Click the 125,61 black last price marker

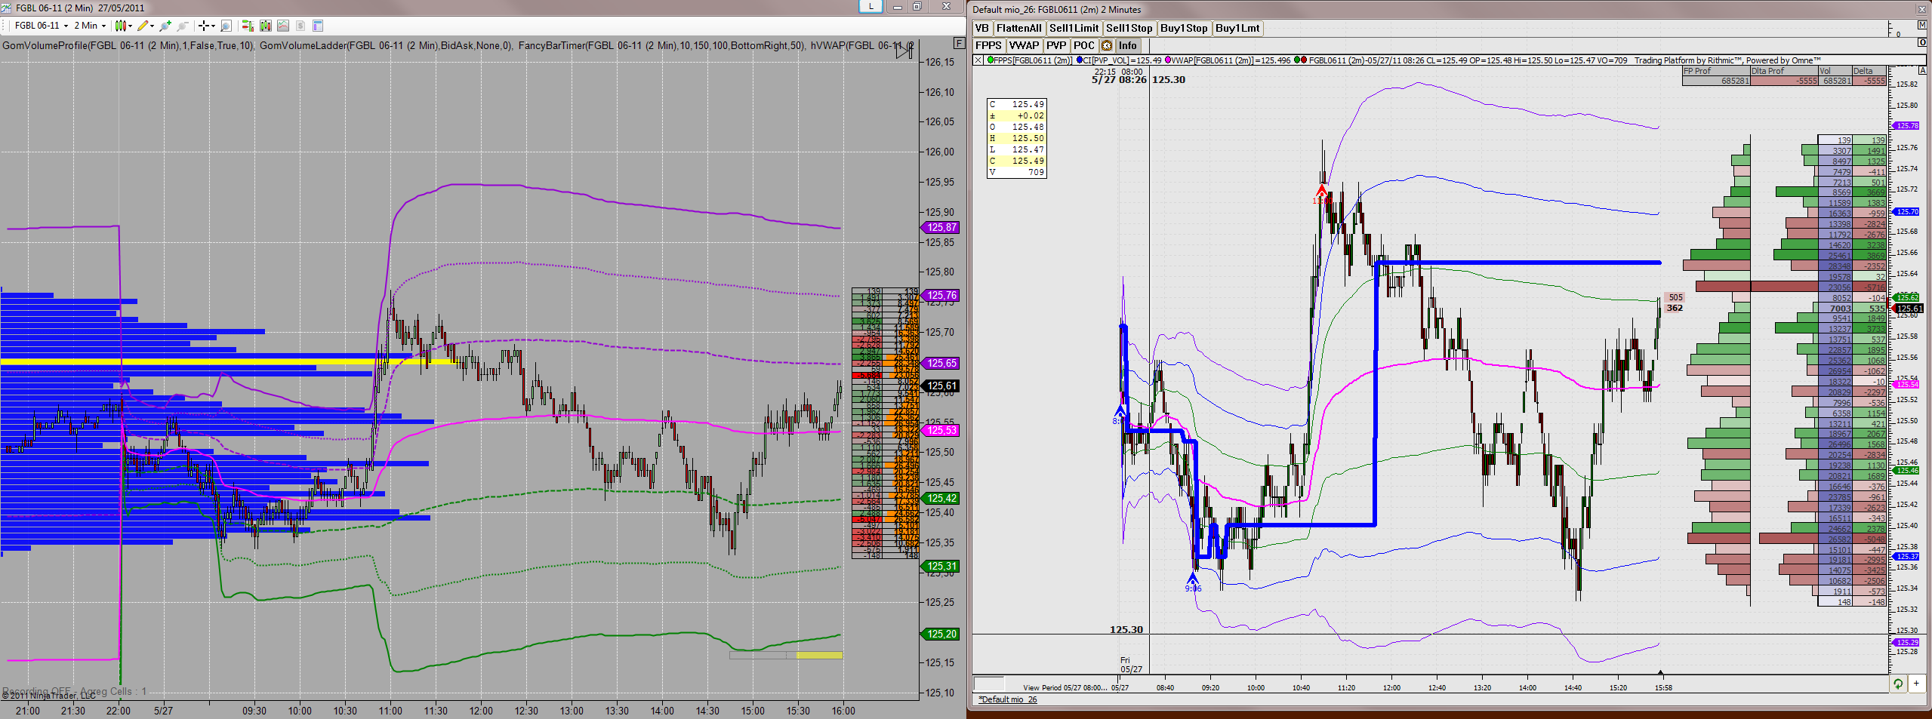[941, 386]
